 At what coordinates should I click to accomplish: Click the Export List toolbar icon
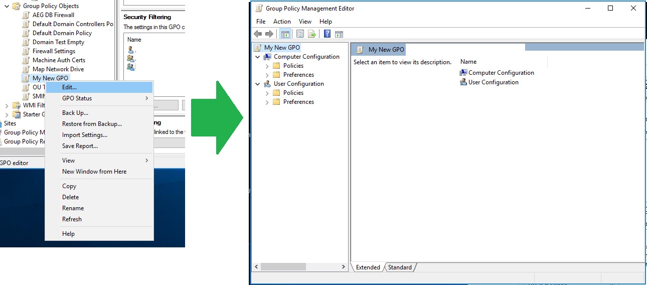312,34
